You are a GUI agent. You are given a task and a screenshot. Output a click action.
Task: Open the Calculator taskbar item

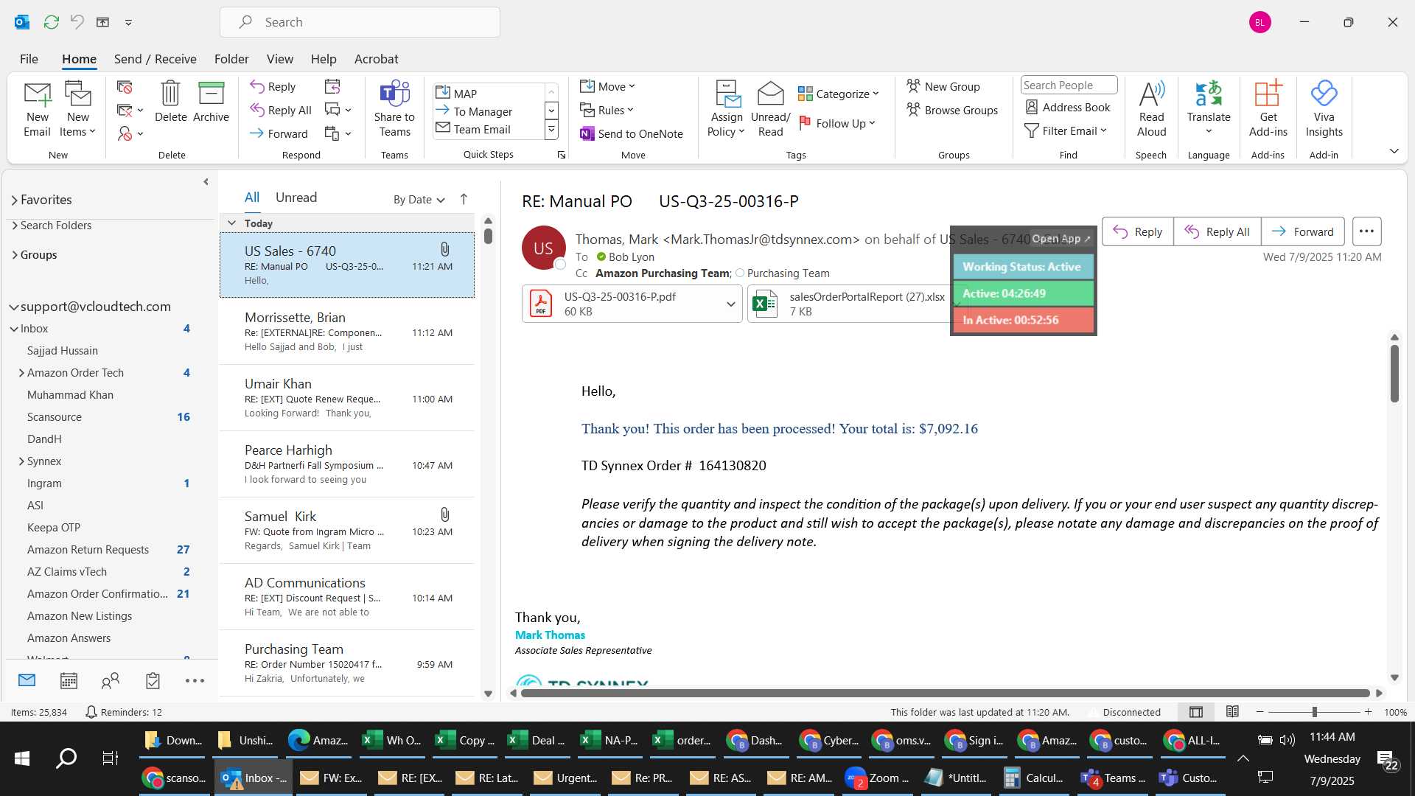(1033, 778)
